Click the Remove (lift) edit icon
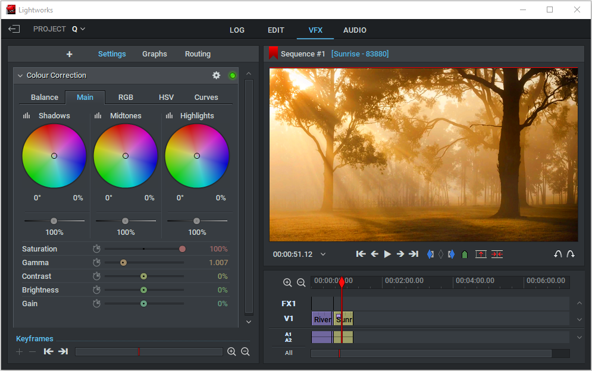 pyautogui.click(x=481, y=254)
